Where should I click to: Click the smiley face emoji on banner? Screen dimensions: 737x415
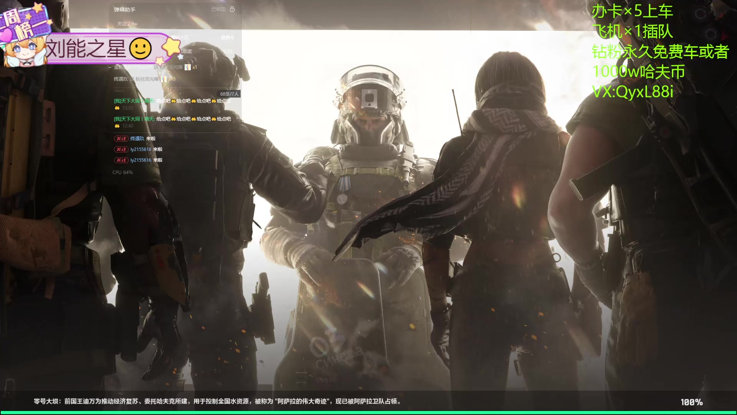point(140,48)
